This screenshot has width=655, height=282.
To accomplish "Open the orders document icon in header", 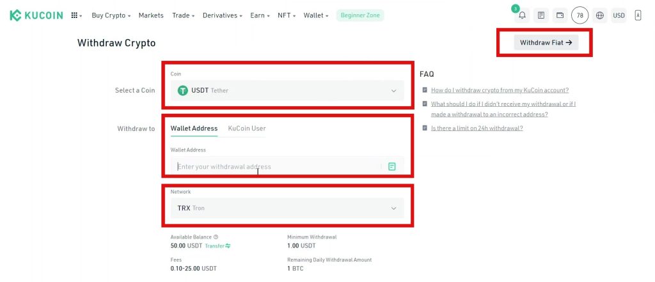I will pos(541,15).
